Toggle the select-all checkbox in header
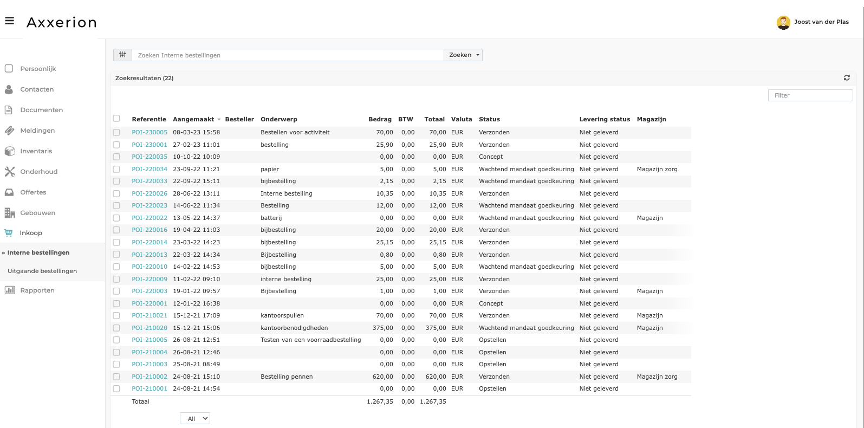The height and width of the screenshot is (428, 864). (116, 119)
